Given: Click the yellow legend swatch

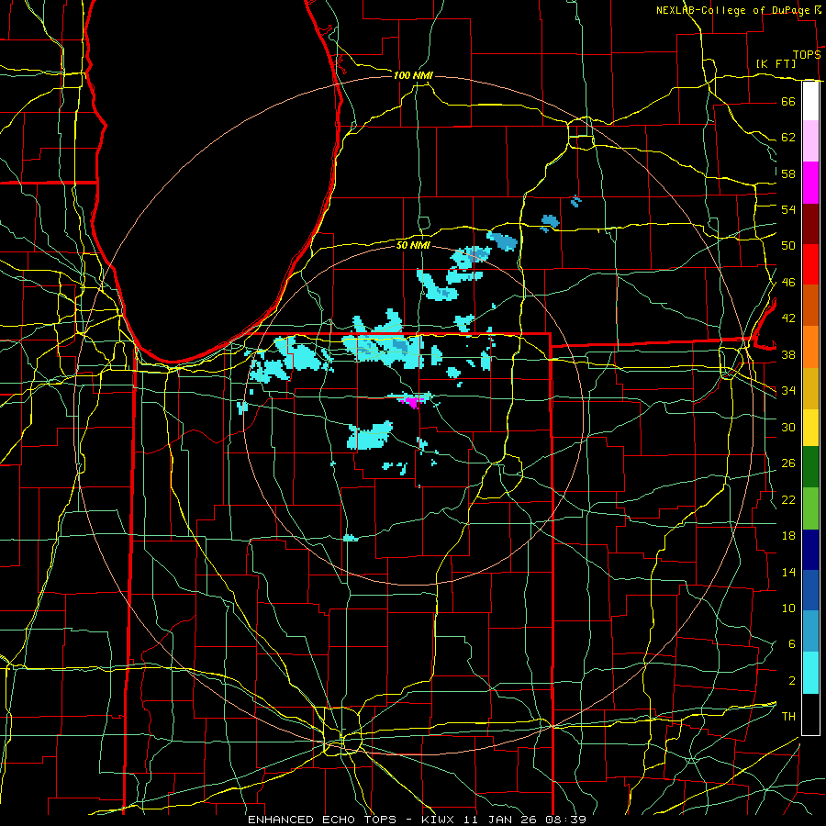Looking at the screenshot, I should tap(810, 428).
